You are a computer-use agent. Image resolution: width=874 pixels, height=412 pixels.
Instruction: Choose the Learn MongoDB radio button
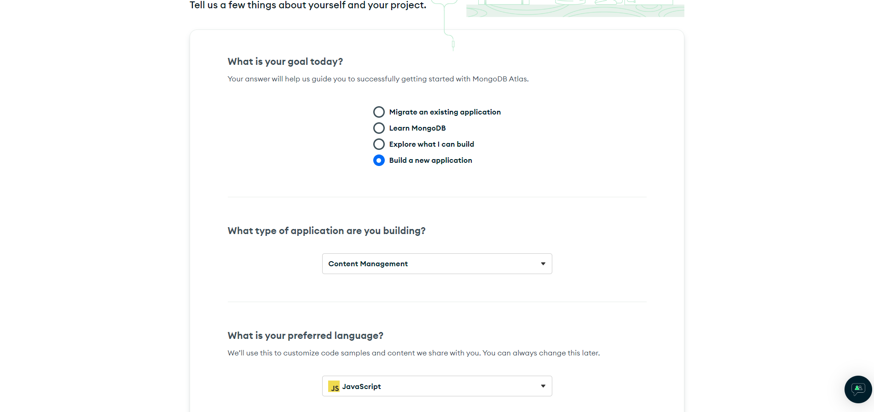pos(379,128)
